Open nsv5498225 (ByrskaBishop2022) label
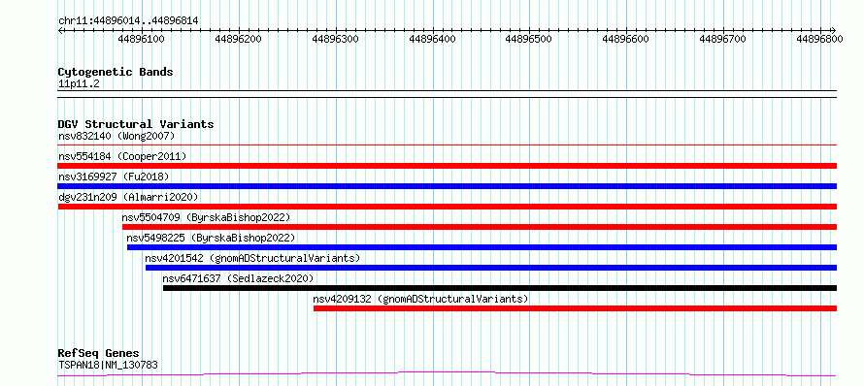The width and height of the screenshot is (864, 386). point(211,238)
